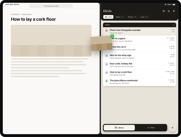
Task: Tap the cork floor hero image in the article
Action: [51, 41]
